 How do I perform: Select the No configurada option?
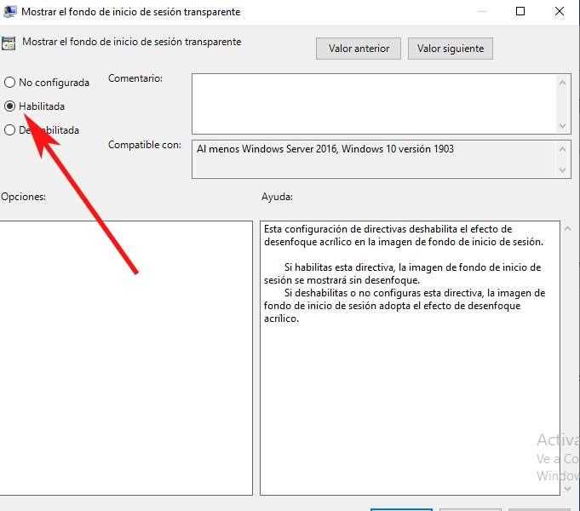pyautogui.click(x=9, y=82)
